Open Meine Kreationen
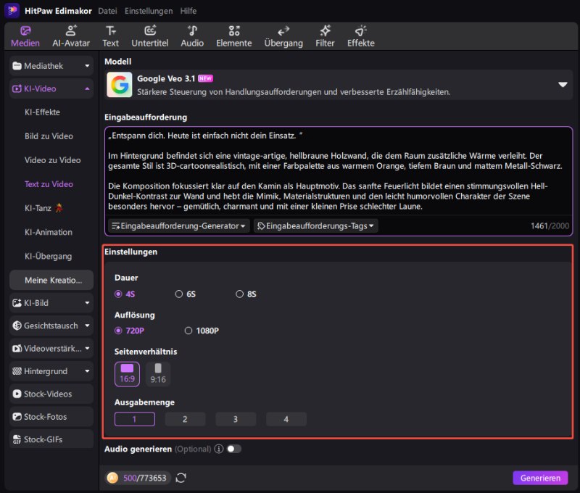Viewport: 580px width, 493px height. [x=51, y=280]
